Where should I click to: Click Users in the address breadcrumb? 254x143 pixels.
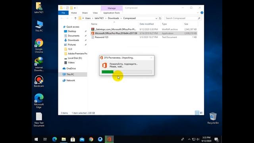click(88, 18)
